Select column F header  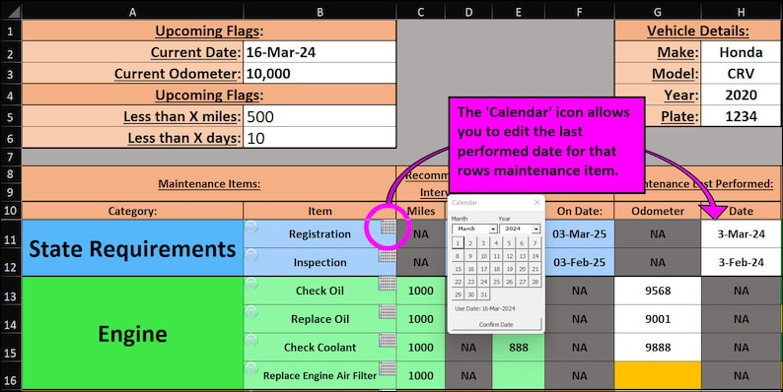(x=579, y=12)
